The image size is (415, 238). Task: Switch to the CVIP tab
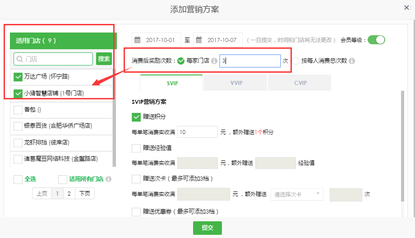300,83
